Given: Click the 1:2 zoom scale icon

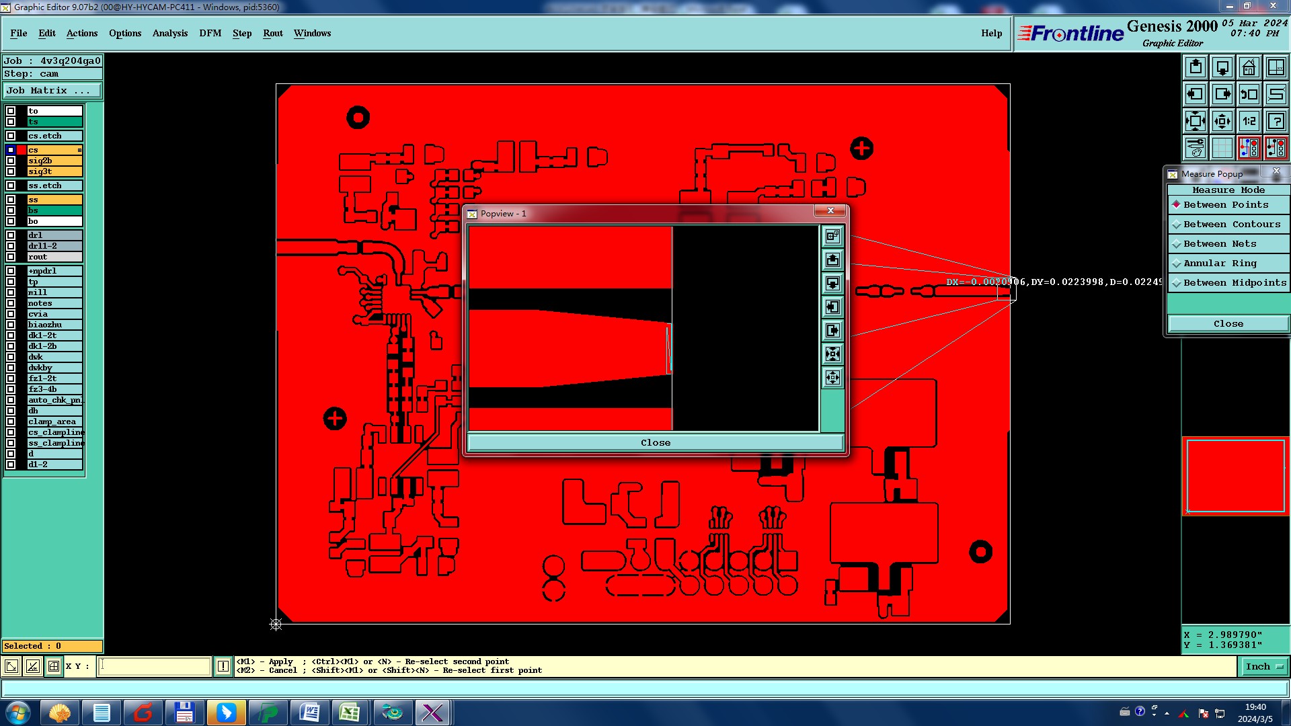Looking at the screenshot, I should pyautogui.click(x=1249, y=121).
